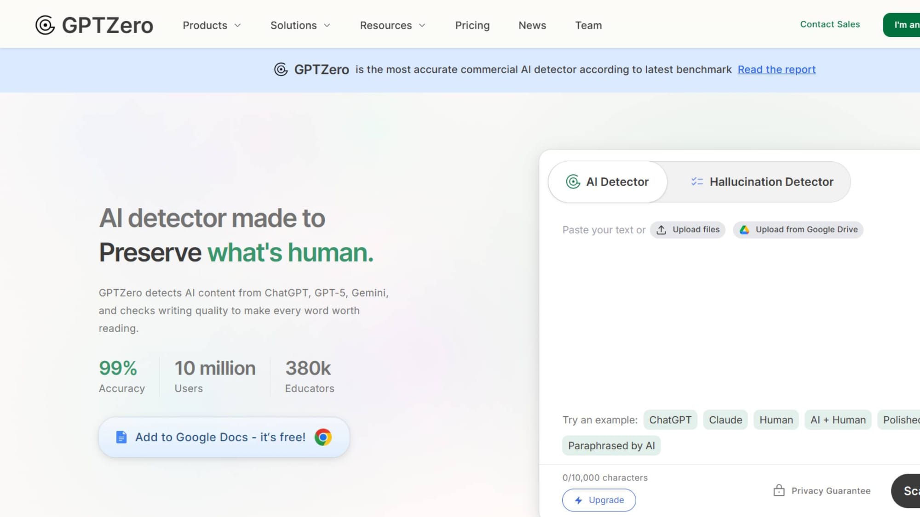
Task: Click the Hallucination Detector checklist icon
Action: pyautogui.click(x=697, y=182)
